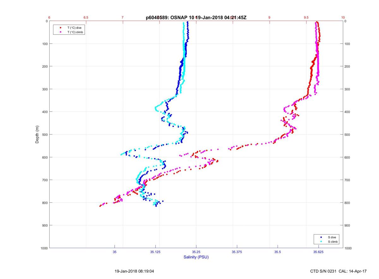This screenshot has height=279, width=379.
Task: Click salinity tick label 35.125
Action: pyautogui.click(x=155, y=252)
